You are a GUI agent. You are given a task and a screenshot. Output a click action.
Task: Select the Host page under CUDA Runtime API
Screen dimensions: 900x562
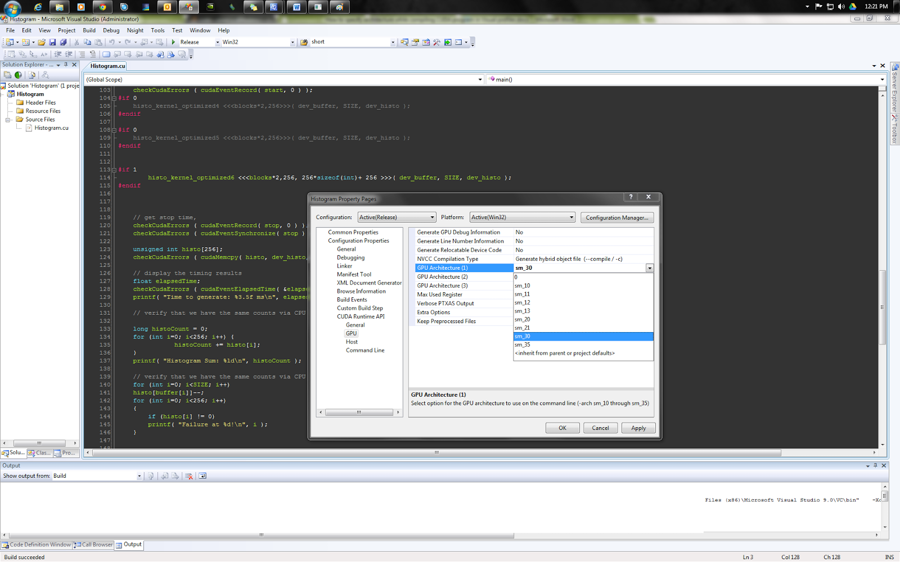(352, 342)
